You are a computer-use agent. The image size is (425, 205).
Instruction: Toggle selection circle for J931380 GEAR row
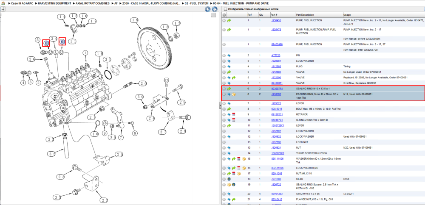coord(224,179)
